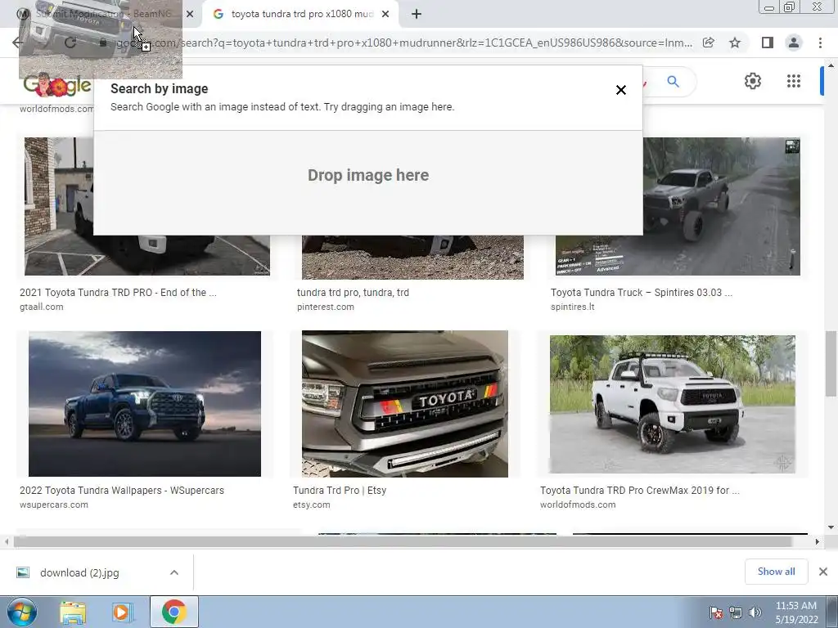The width and height of the screenshot is (838, 628).
Task: Close the toyota tundra search tab
Action: (385, 15)
